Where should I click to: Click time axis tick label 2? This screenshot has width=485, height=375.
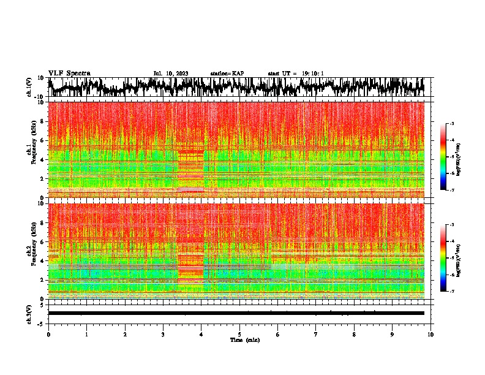point(125,335)
